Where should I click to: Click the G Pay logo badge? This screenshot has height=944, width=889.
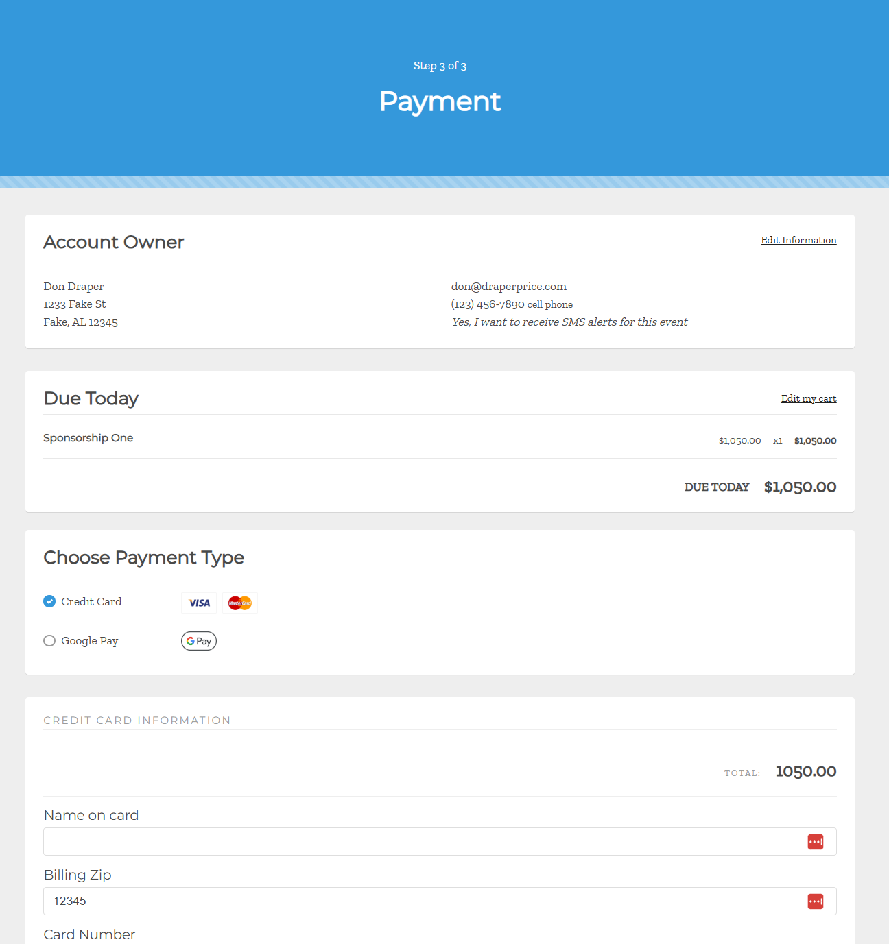[x=199, y=641]
